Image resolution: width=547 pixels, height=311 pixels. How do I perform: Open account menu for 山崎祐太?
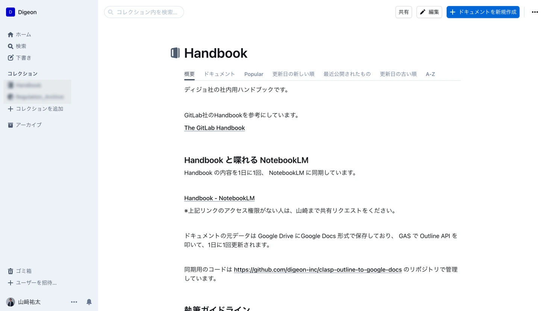[29, 302]
